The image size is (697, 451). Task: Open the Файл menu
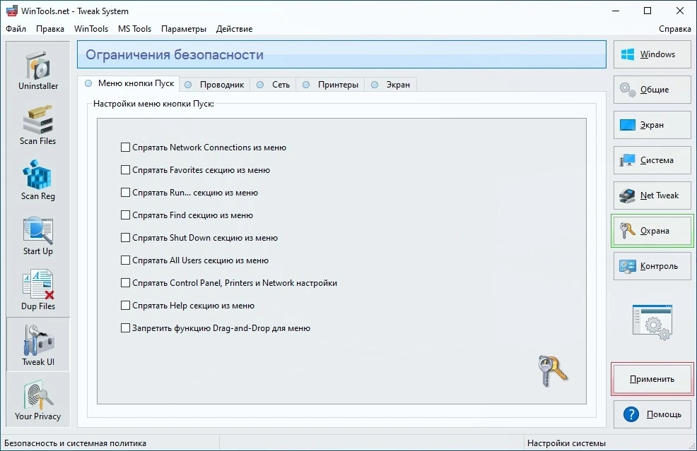(x=16, y=29)
